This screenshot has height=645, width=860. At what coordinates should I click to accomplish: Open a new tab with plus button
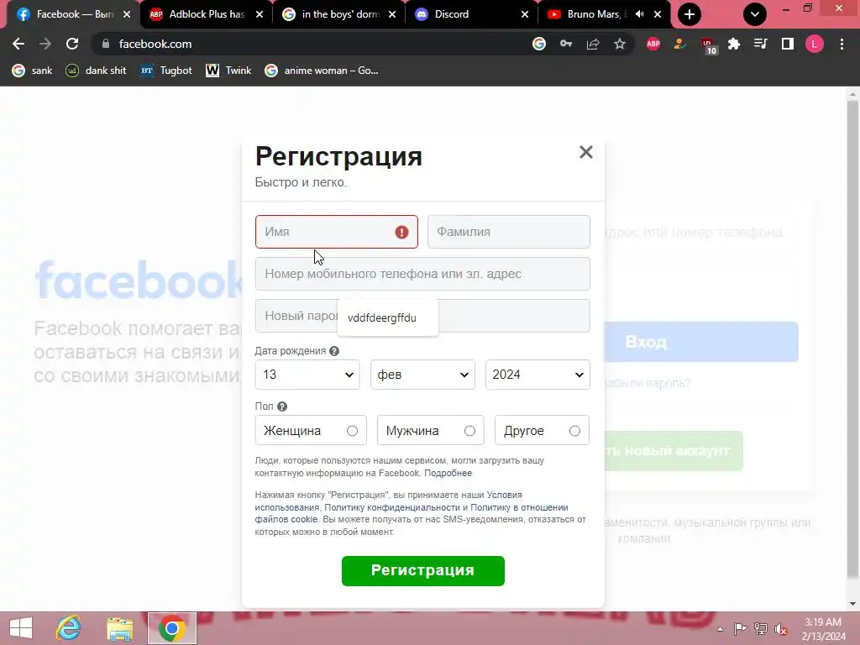pos(690,14)
